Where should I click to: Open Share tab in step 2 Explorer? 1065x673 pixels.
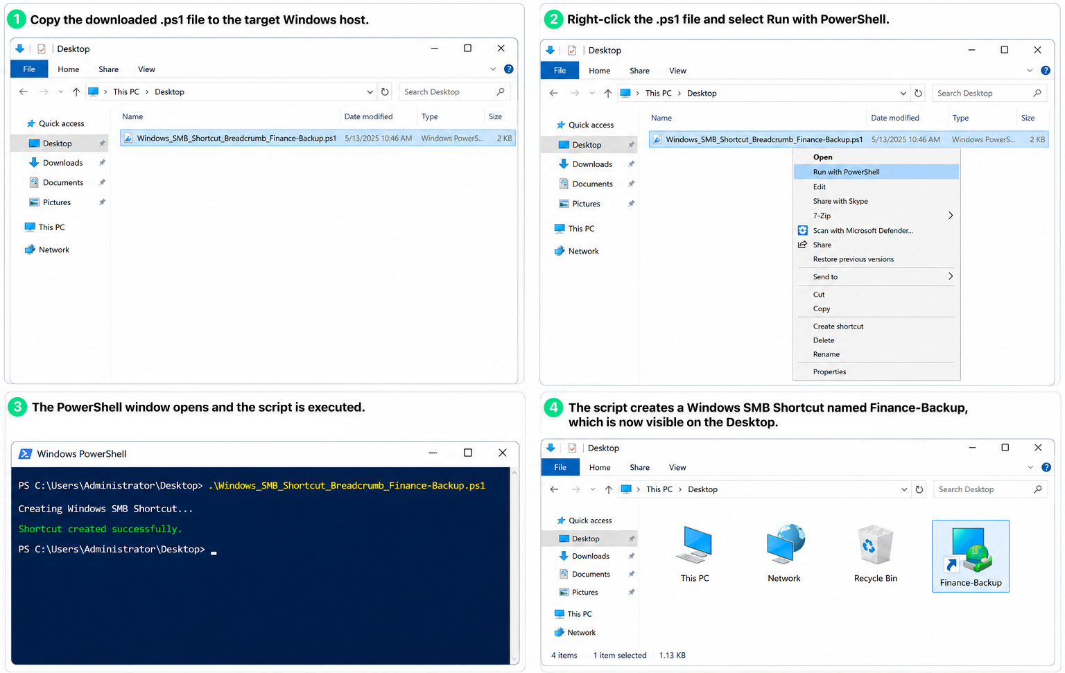pyautogui.click(x=639, y=71)
